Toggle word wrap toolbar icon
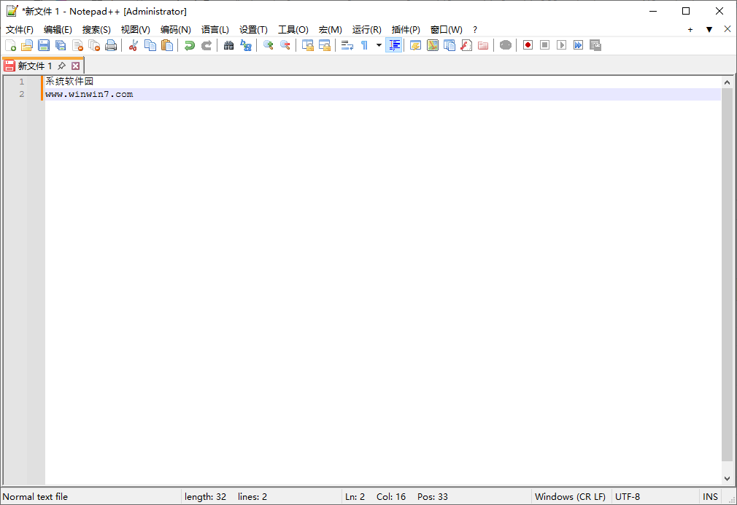The height and width of the screenshot is (505, 737). 347,45
